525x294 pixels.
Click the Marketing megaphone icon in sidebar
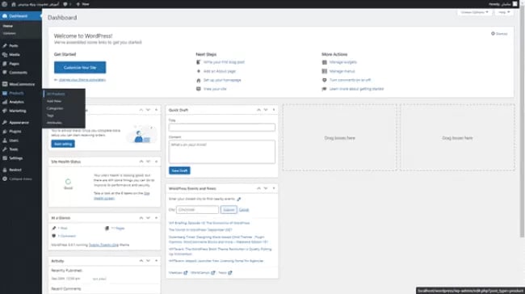click(5, 111)
